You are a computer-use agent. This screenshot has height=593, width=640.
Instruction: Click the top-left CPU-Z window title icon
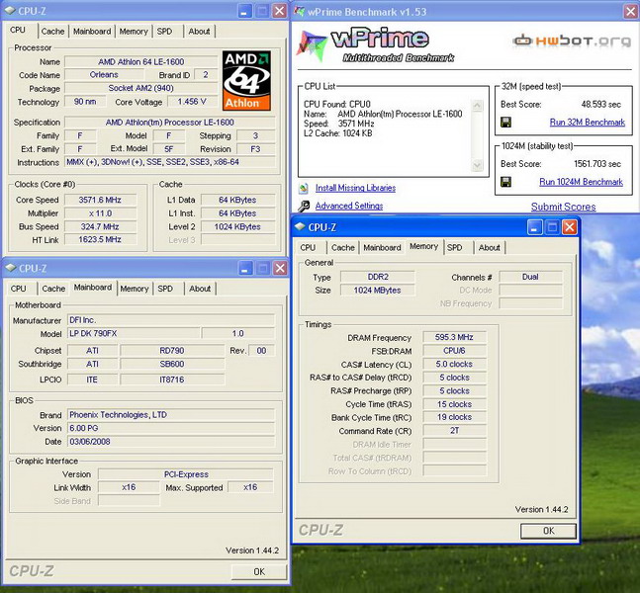pyautogui.click(x=10, y=10)
